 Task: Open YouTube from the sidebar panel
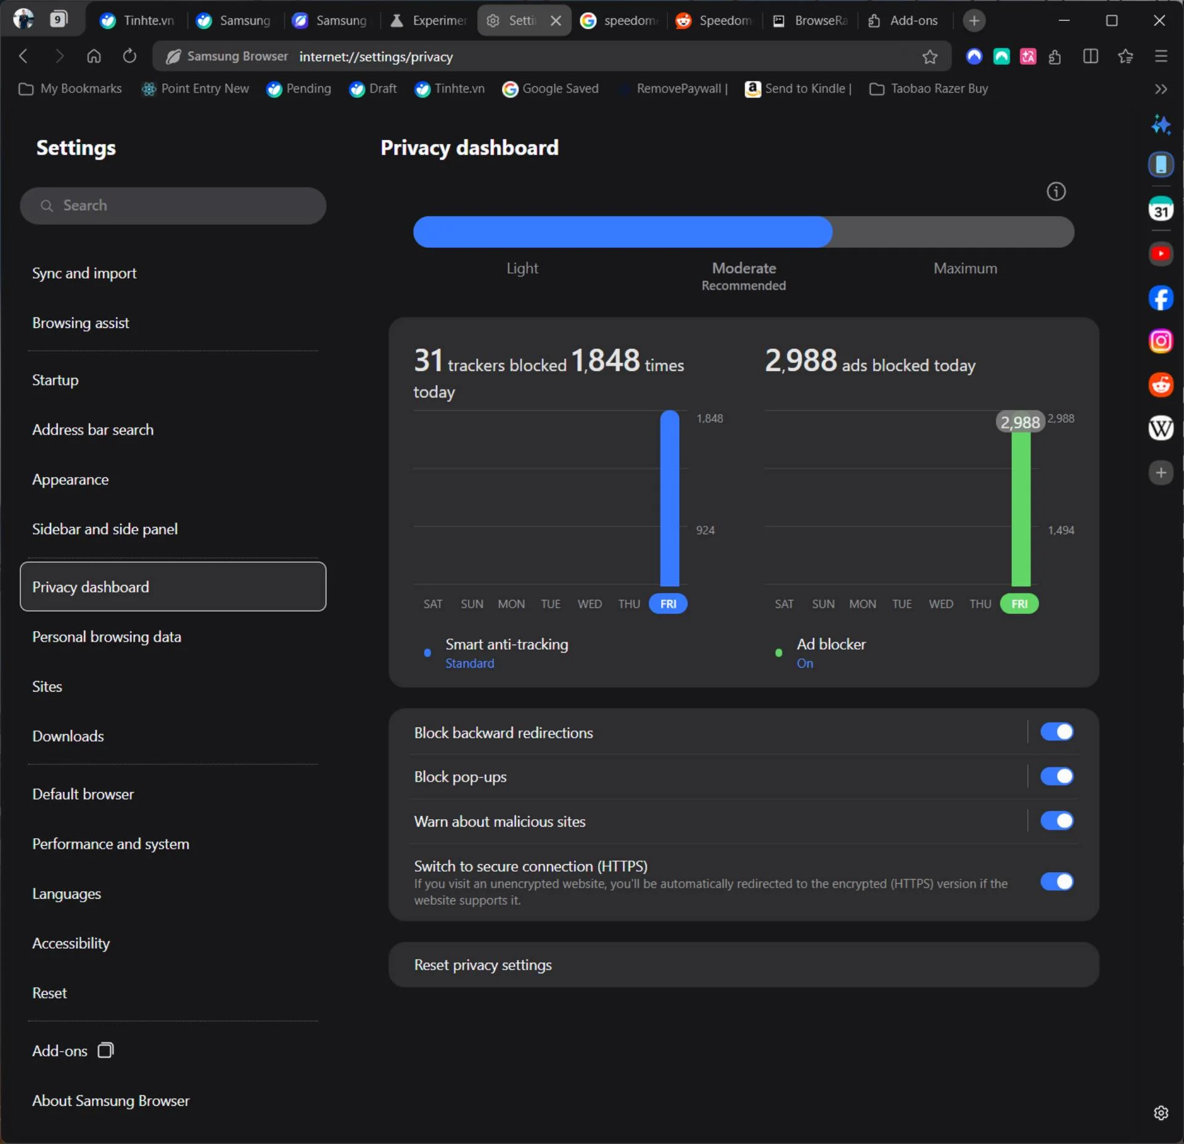pyautogui.click(x=1160, y=253)
